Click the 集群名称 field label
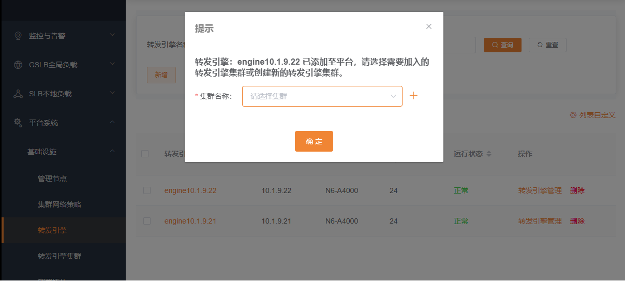The height and width of the screenshot is (281, 625). pos(216,96)
